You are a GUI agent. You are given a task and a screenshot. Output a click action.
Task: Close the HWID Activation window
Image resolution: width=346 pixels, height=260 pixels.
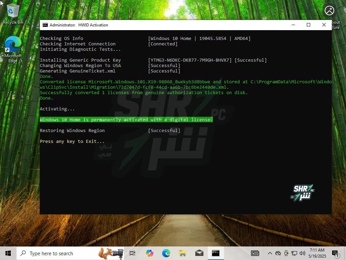coord(324,25)
